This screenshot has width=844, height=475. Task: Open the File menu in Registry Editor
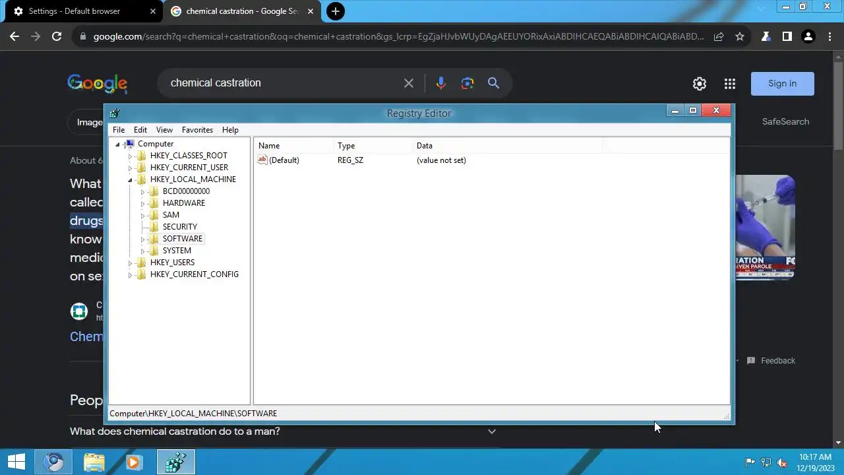pyautogui.click(x=119, y=130)
